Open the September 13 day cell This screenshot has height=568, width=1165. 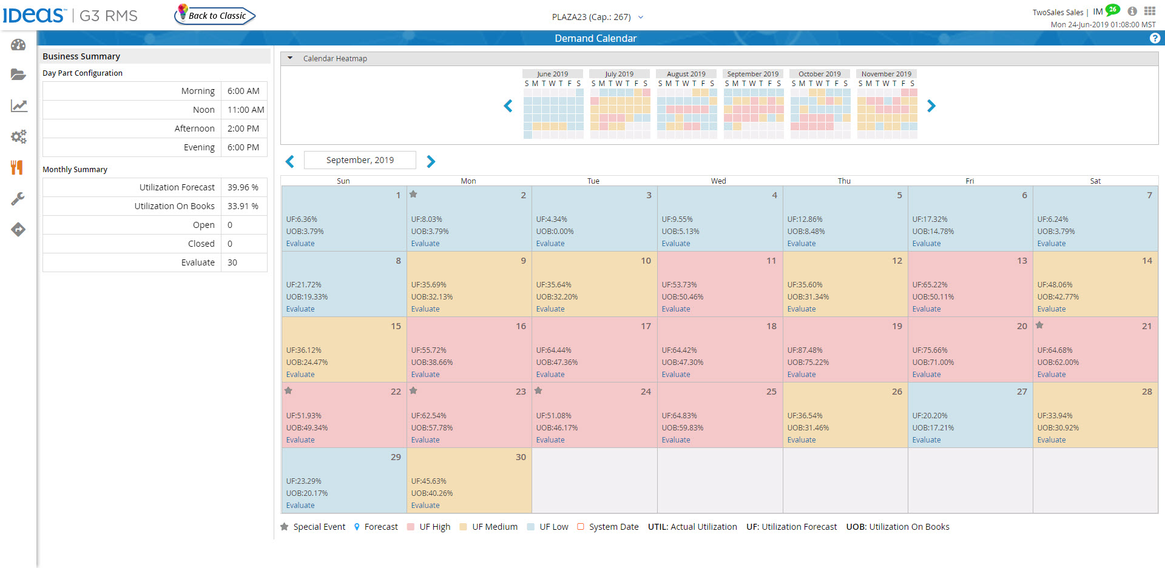pos(970,284)
